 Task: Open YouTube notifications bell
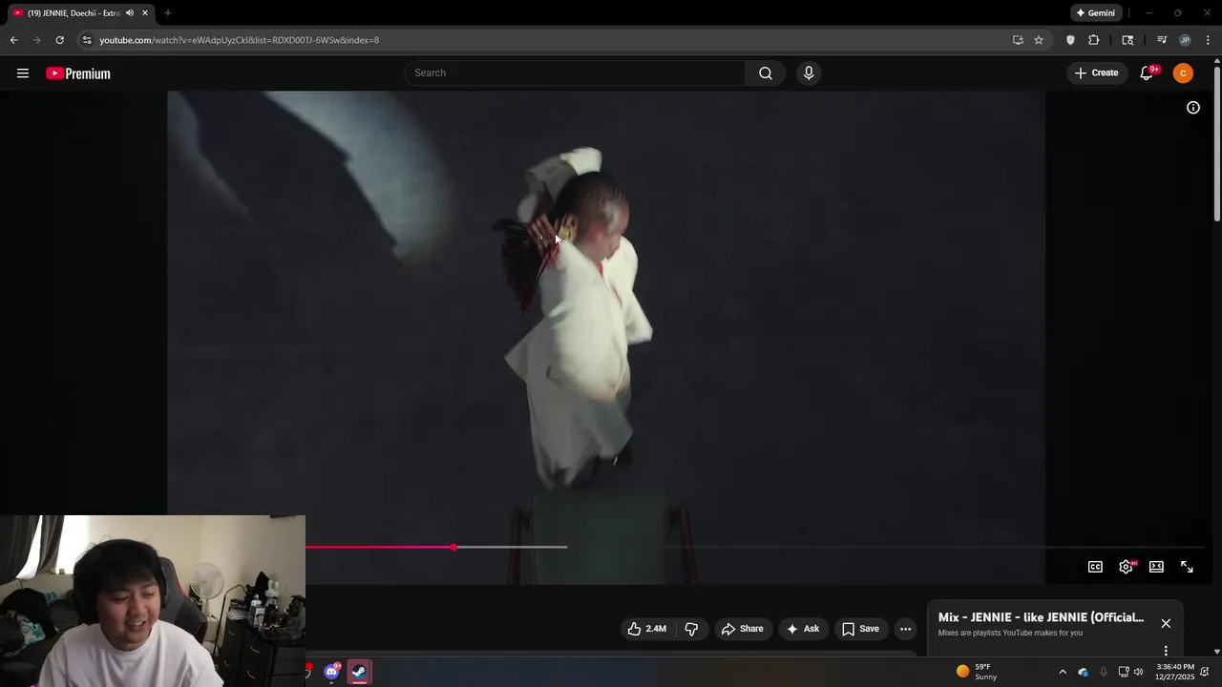(1148, 73)
